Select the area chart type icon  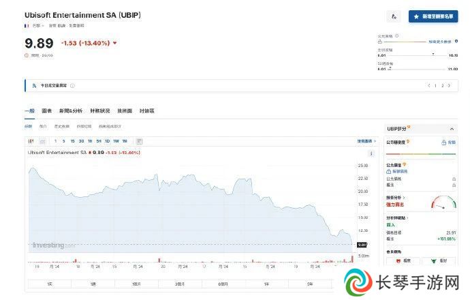pyautogui.click(x=42, y=141)
